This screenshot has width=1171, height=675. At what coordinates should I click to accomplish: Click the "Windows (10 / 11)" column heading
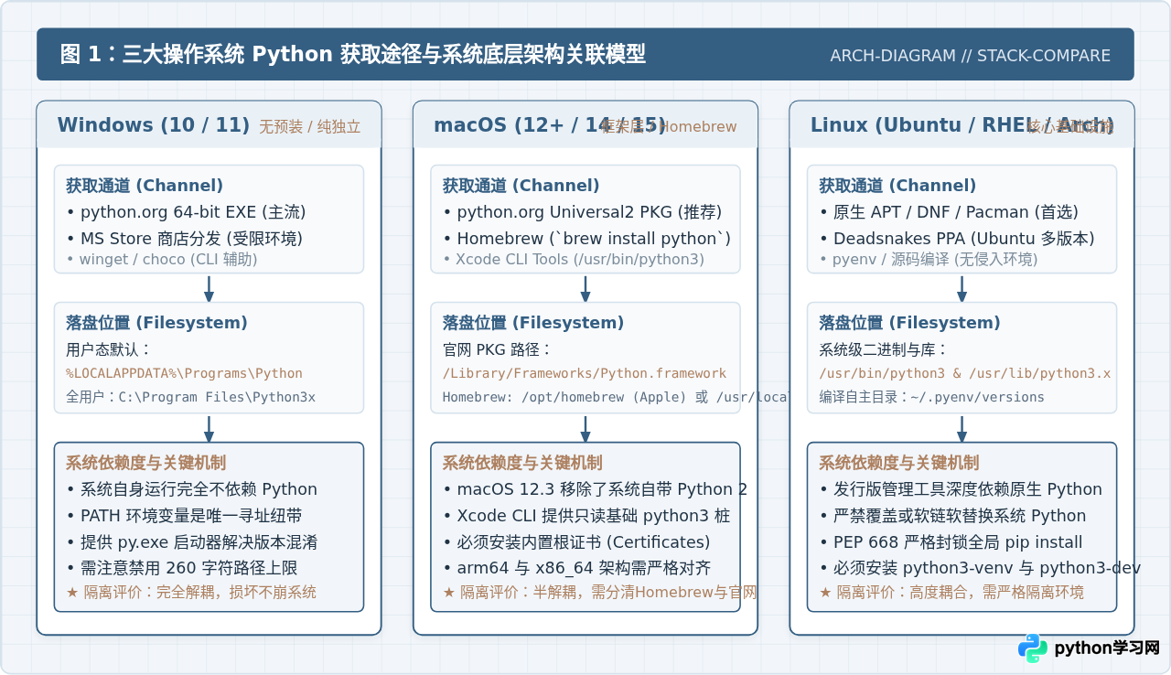coord(154,125)
